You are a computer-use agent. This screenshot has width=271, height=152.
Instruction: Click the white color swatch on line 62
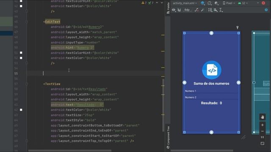21,110
